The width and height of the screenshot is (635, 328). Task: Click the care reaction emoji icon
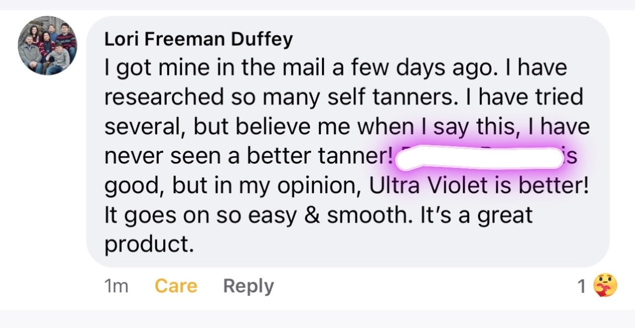[x=605, y=286]
